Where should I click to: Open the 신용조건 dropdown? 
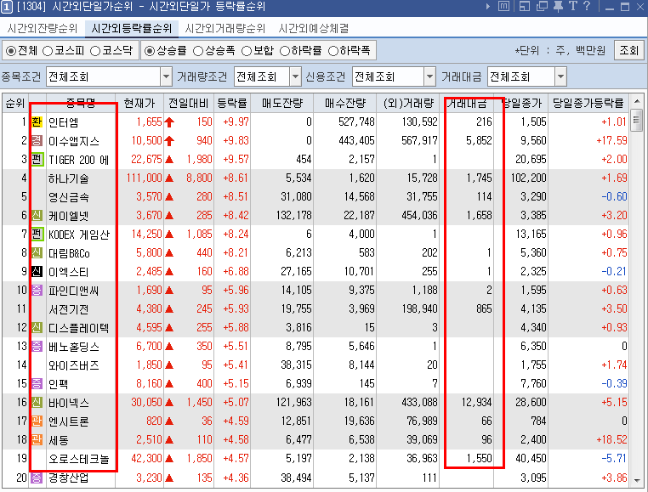(429, 76)
